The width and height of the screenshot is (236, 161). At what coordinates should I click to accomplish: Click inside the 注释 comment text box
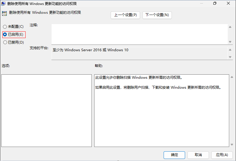[139, 34]
